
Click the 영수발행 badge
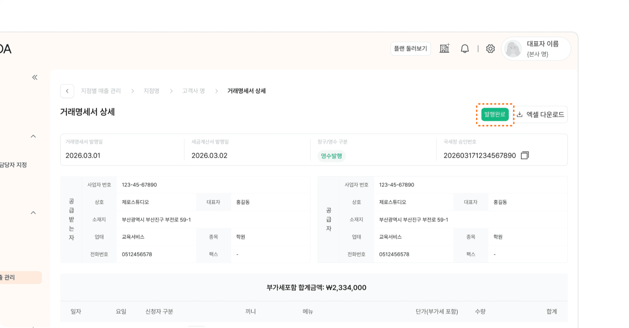click(332, 156)
